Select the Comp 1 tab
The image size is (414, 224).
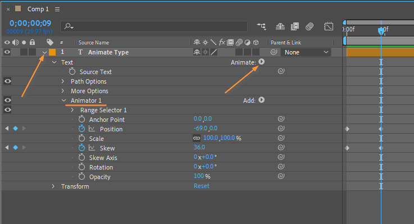coord(38,9)
